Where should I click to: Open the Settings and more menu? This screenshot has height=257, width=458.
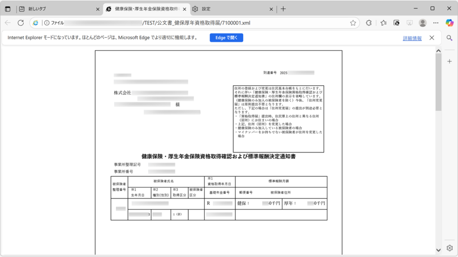coord(436,22)
